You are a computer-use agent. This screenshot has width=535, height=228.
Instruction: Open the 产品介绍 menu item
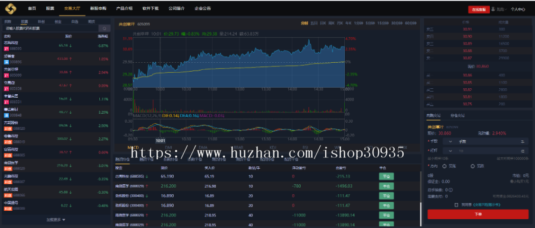pyautogui.click(x=124, y=8)
